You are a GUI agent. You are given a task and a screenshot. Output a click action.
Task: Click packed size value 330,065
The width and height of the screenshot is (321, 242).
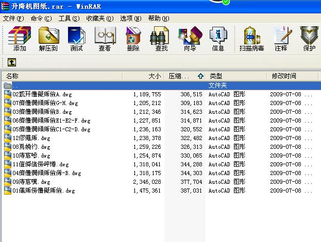point(191,155)
